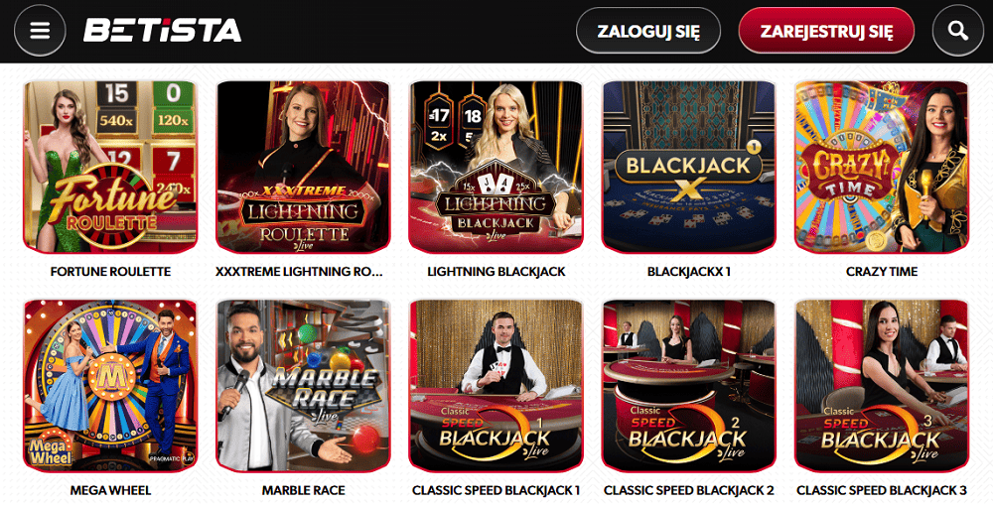Click the Zaloguj się button
This screenshot has width=993, height=506.
coord(647,31)
